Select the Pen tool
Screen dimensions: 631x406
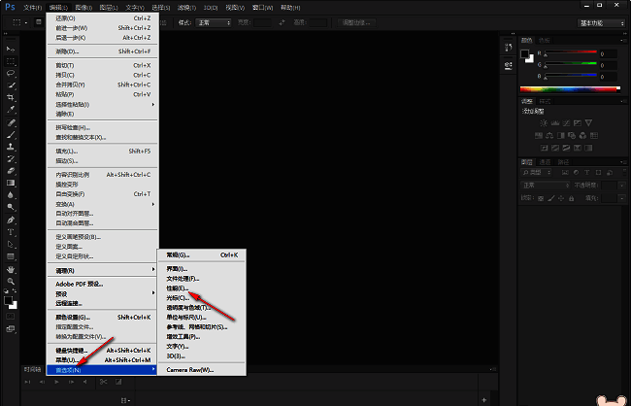coord(11,220)
